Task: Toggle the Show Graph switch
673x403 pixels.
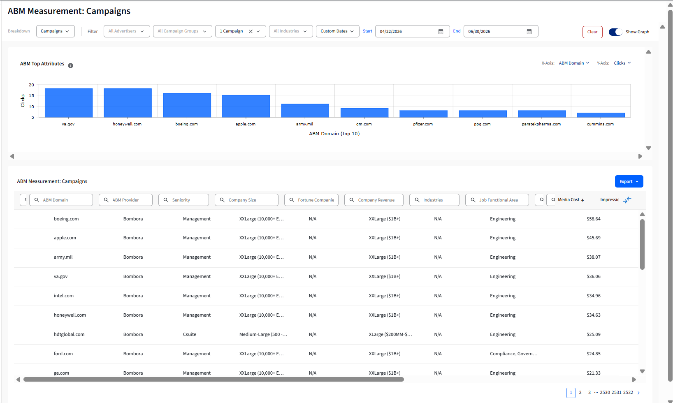Action: pyautogui.click(x=615, y=32)
